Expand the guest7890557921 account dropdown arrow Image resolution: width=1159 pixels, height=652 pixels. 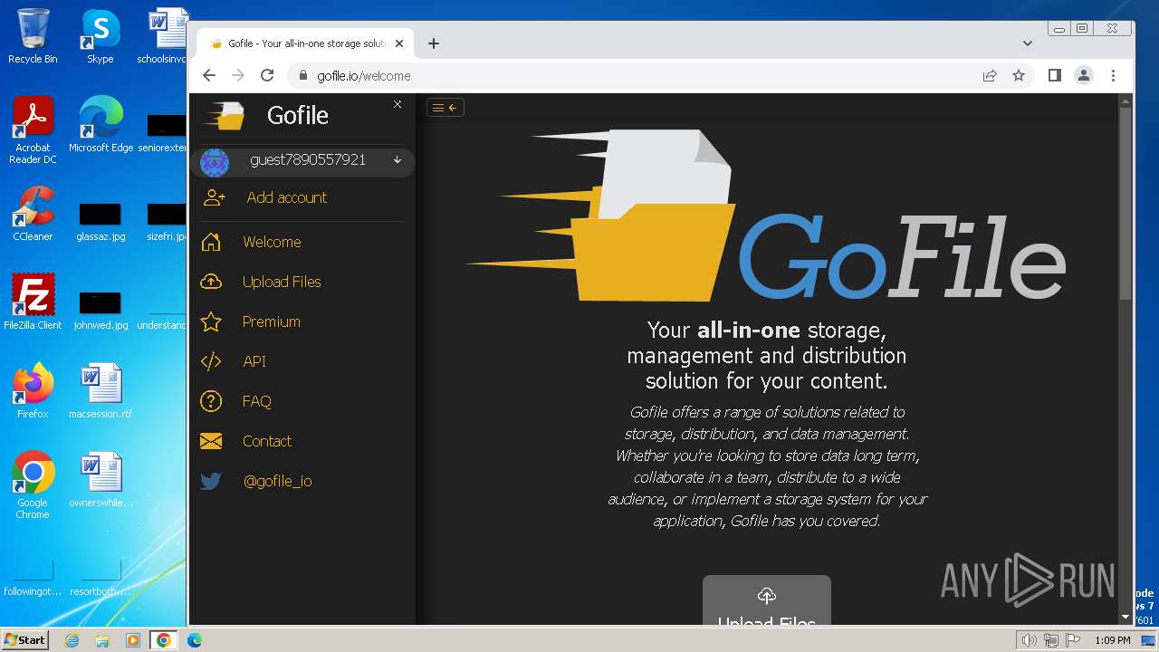(397, 160)
